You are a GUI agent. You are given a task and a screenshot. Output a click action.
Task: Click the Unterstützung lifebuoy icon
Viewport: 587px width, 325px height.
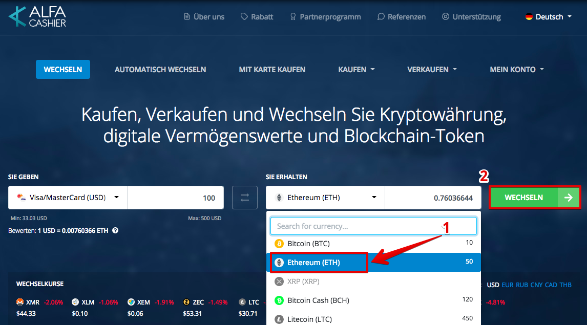point(446,16)
